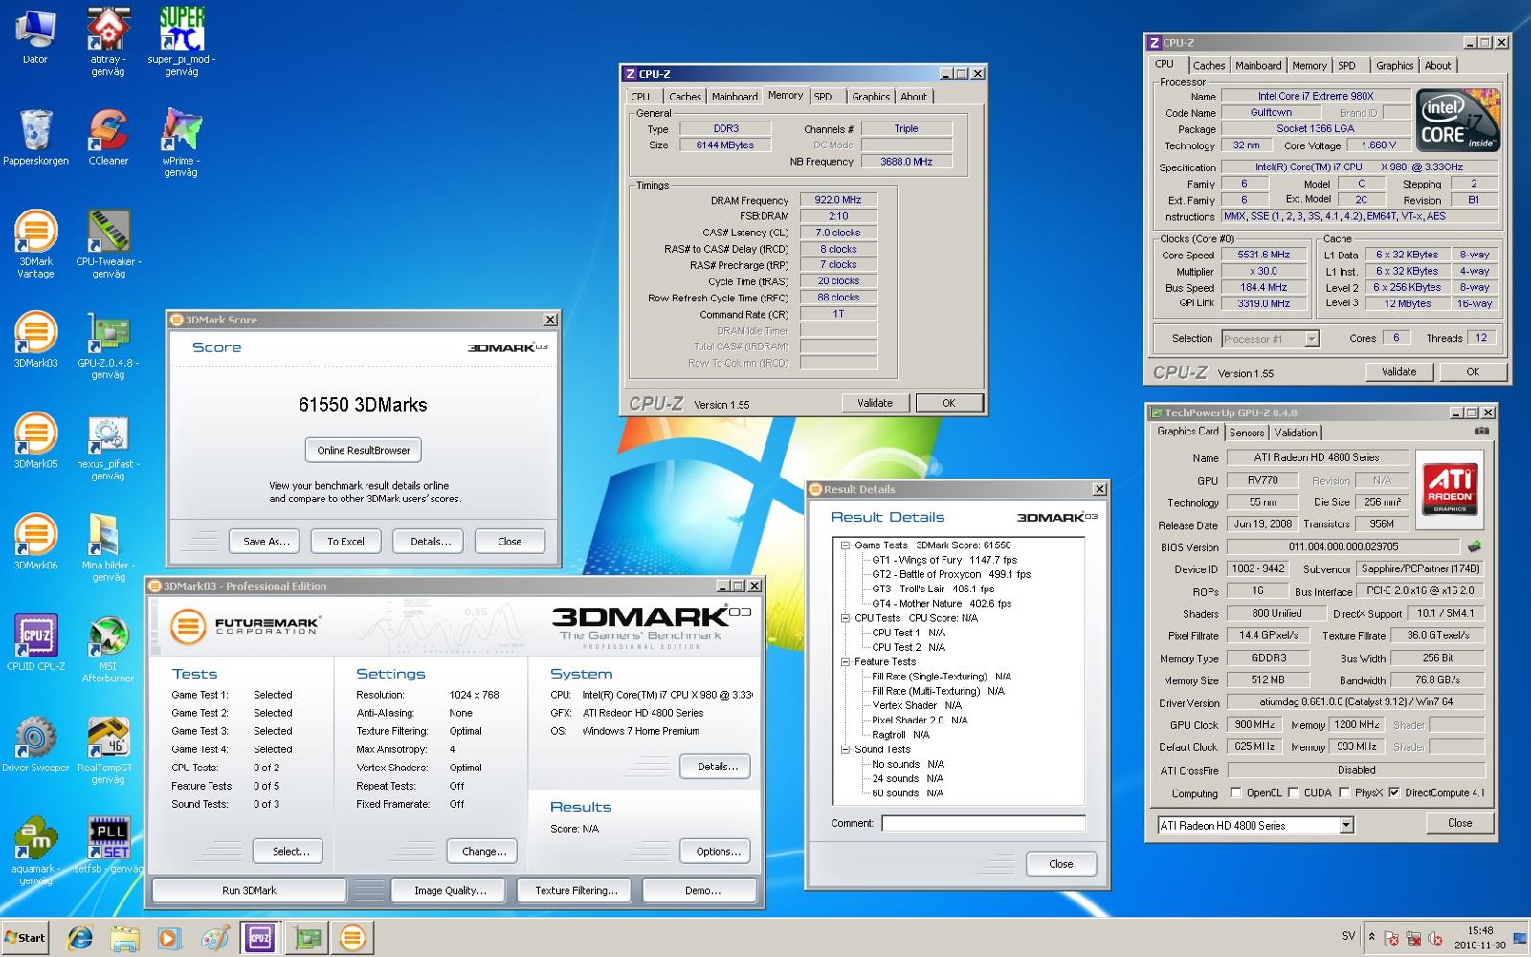
Task: Open the RealTempGT shortcut icon
Action: tap(108, 750)
